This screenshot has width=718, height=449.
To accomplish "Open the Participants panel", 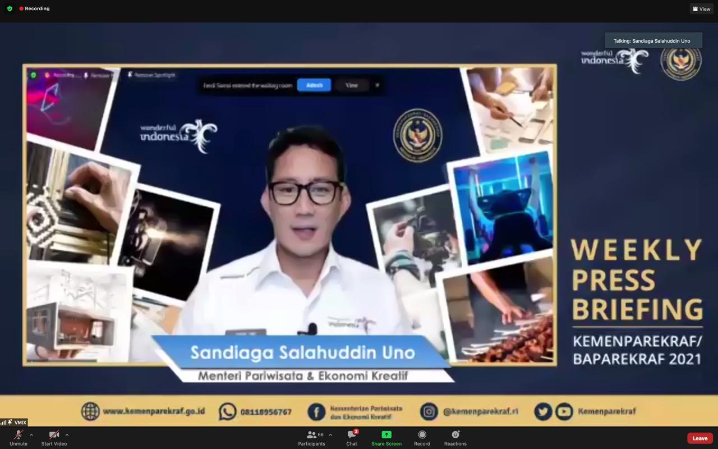I will click(311, 435).
